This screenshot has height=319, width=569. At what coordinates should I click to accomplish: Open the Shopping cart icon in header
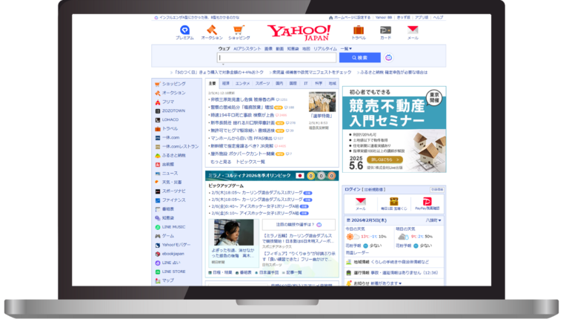(239, 30)
